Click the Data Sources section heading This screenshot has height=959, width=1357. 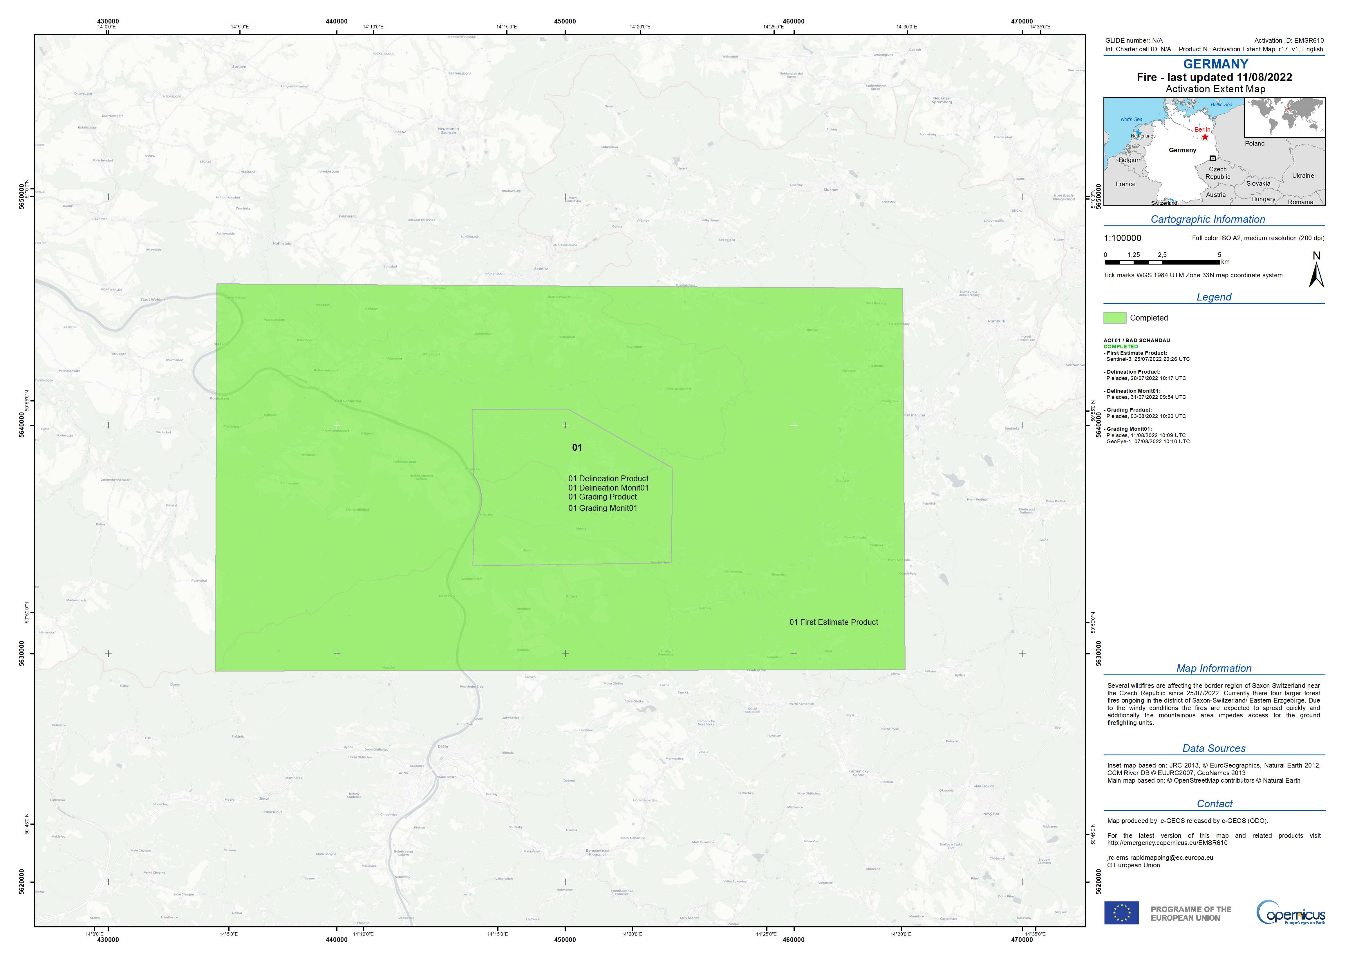click(1213, 748)
